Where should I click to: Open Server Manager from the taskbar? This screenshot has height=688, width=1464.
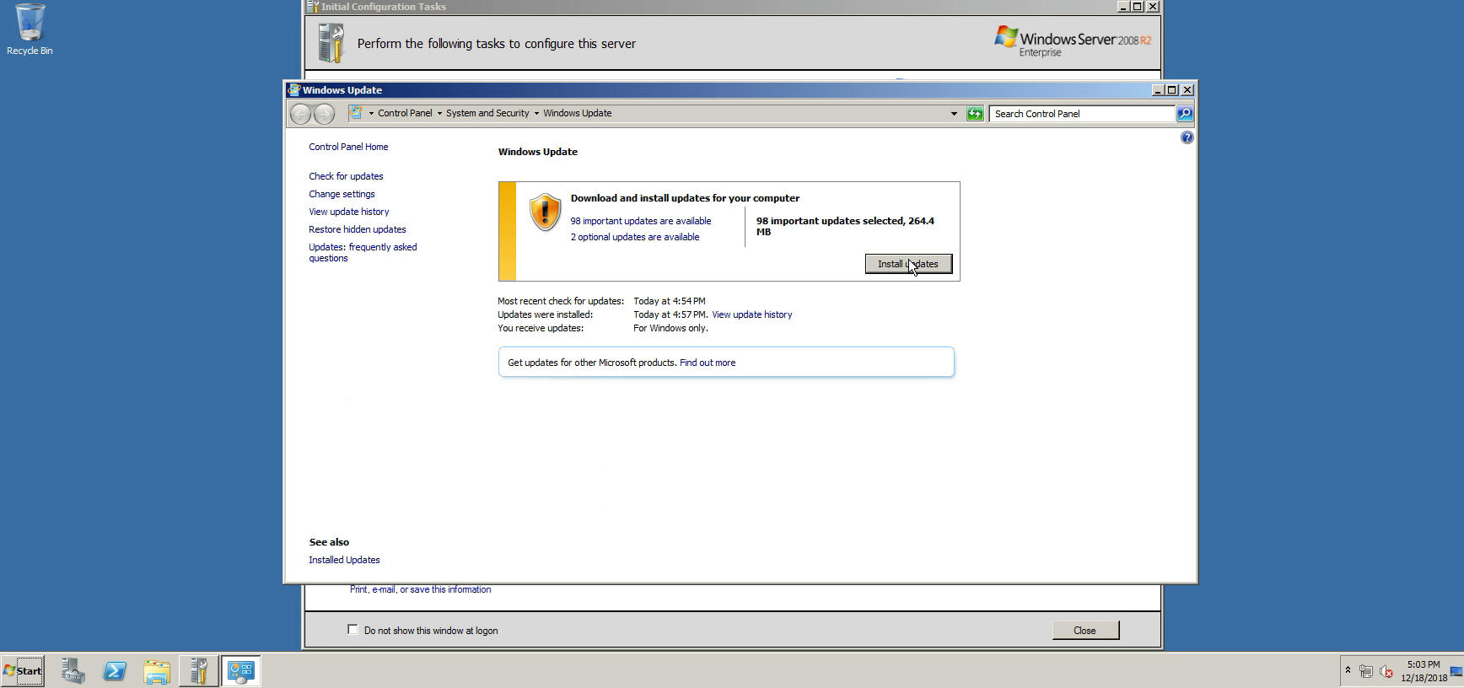click(x=73, y=671)
